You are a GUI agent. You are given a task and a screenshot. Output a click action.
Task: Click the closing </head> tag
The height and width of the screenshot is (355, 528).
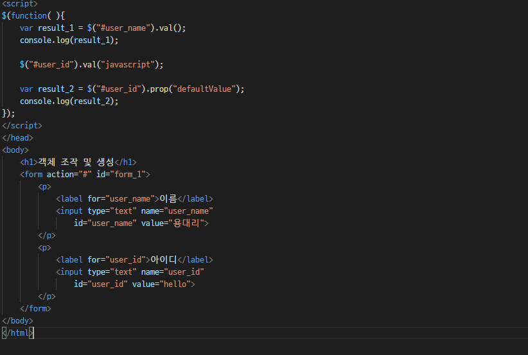[x=17, y=137]
